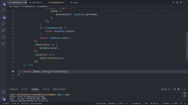Launch Go Live server from the status bar

point(155,104)
